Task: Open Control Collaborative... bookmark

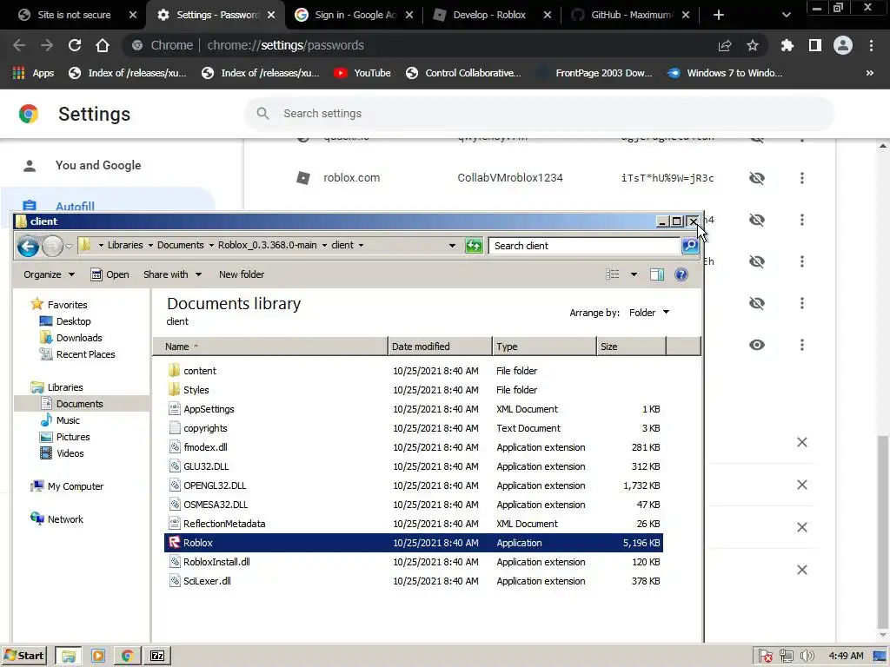Action: point(464,73)
